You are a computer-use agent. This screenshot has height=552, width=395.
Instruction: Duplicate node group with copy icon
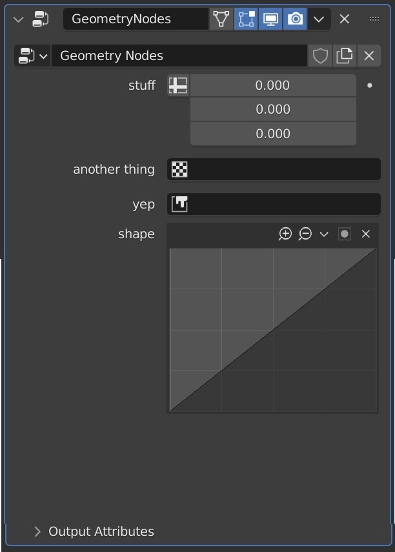pyautogui.click(x=344, y=56)
